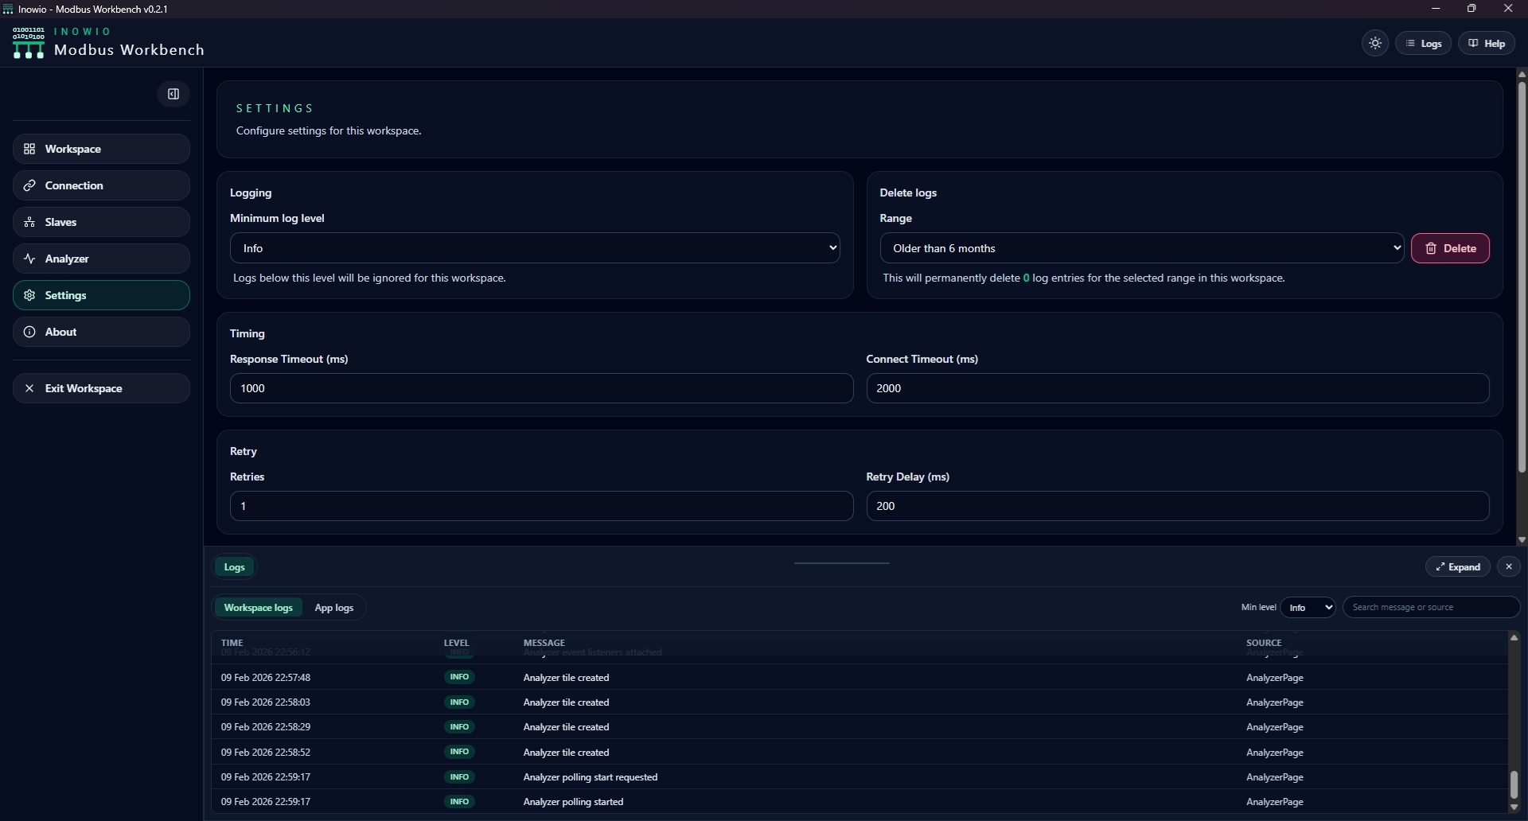Click 'Analyzer polling start requested' message
The image size is (1528, 821).
click(x=591, y=777)
